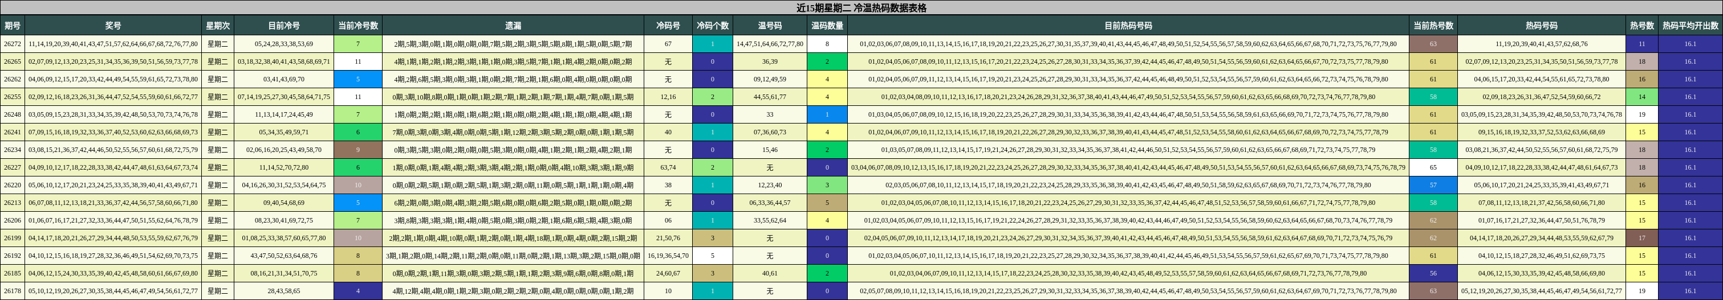Select the 热码号码 column header
The height and width of the screenshot is (300, 1723).
coord(1542,26)
